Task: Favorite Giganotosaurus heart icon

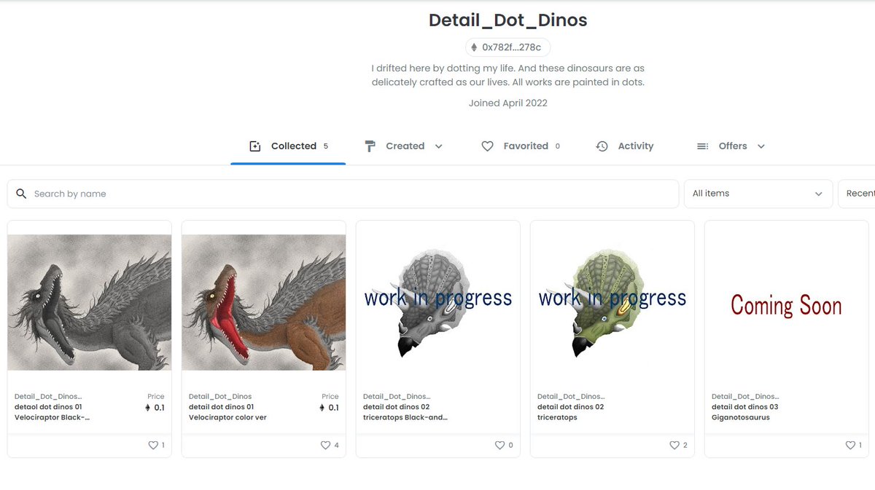Action: click(849, 445)
